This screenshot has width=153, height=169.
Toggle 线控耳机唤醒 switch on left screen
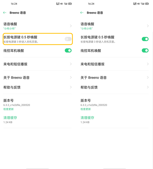pos(68,50)
